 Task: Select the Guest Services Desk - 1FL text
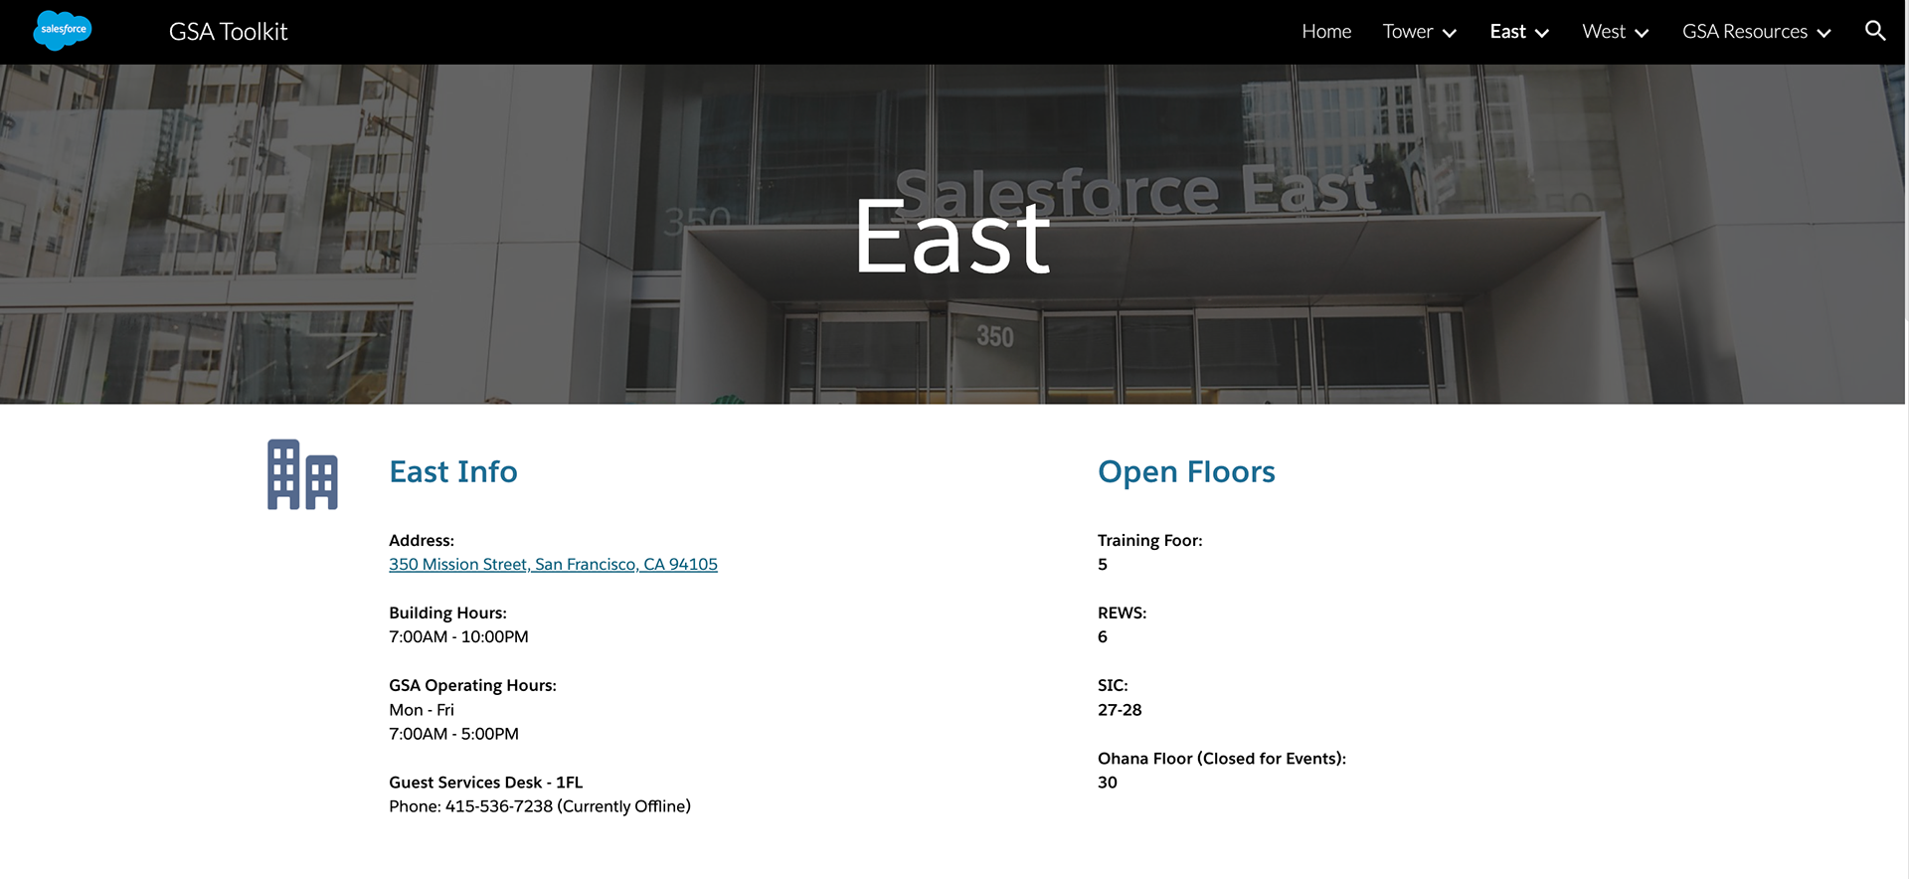pos(485,783)
